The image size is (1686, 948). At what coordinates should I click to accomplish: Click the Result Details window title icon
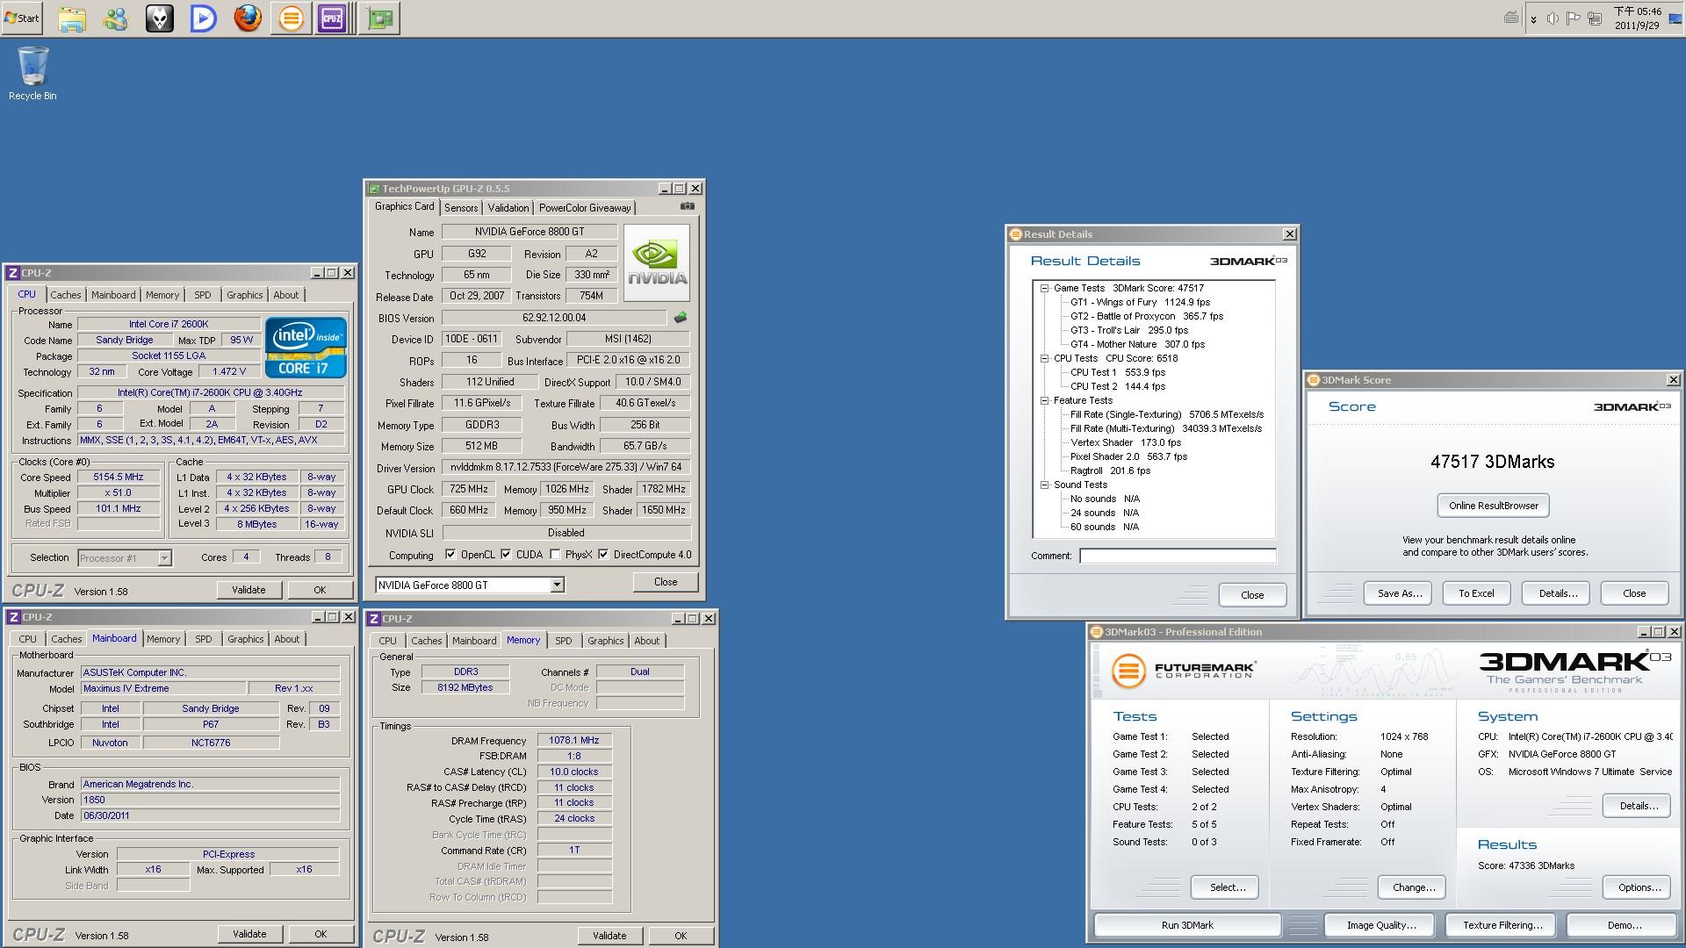(1016, 234)
